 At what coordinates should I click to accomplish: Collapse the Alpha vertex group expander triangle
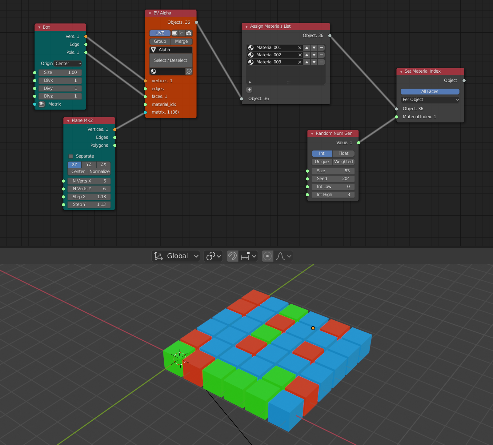coord(154,50)
